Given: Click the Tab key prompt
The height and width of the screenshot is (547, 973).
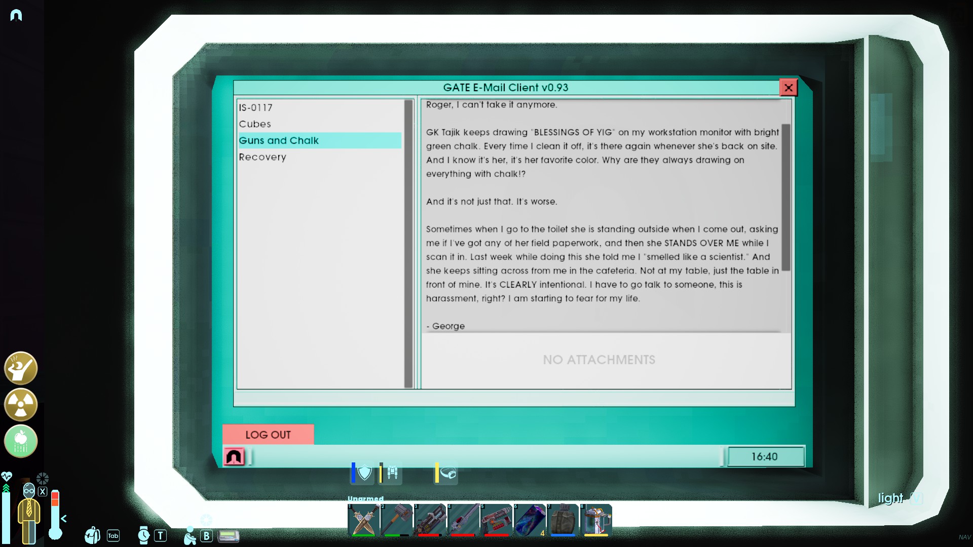Looking at the screenshot, I should [113, 535].
